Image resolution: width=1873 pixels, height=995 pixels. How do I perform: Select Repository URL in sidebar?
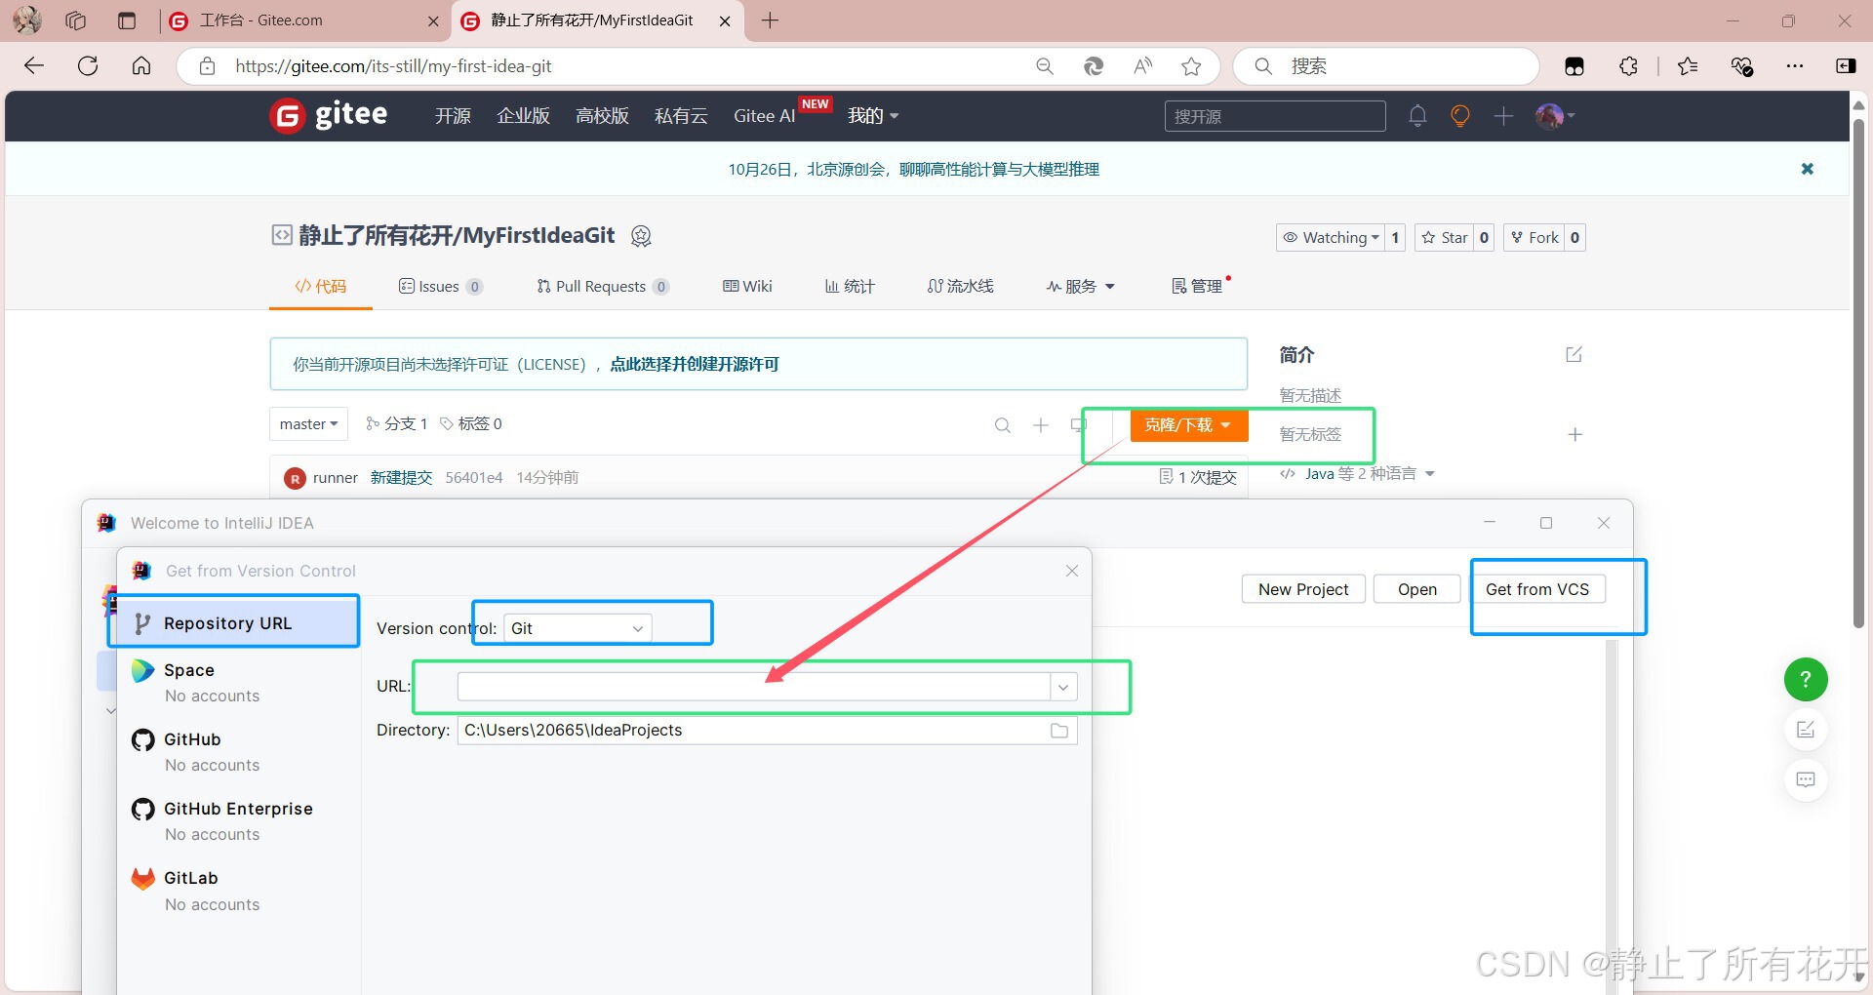[x=238, y=623]
